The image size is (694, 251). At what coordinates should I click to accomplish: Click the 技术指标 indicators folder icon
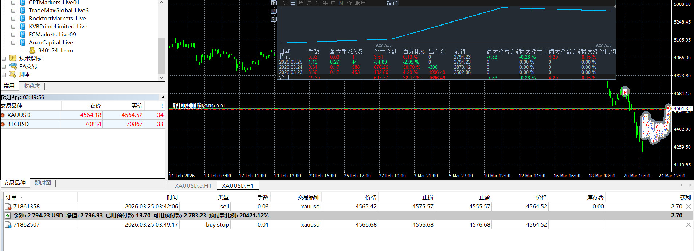click(x=13, y=58)
